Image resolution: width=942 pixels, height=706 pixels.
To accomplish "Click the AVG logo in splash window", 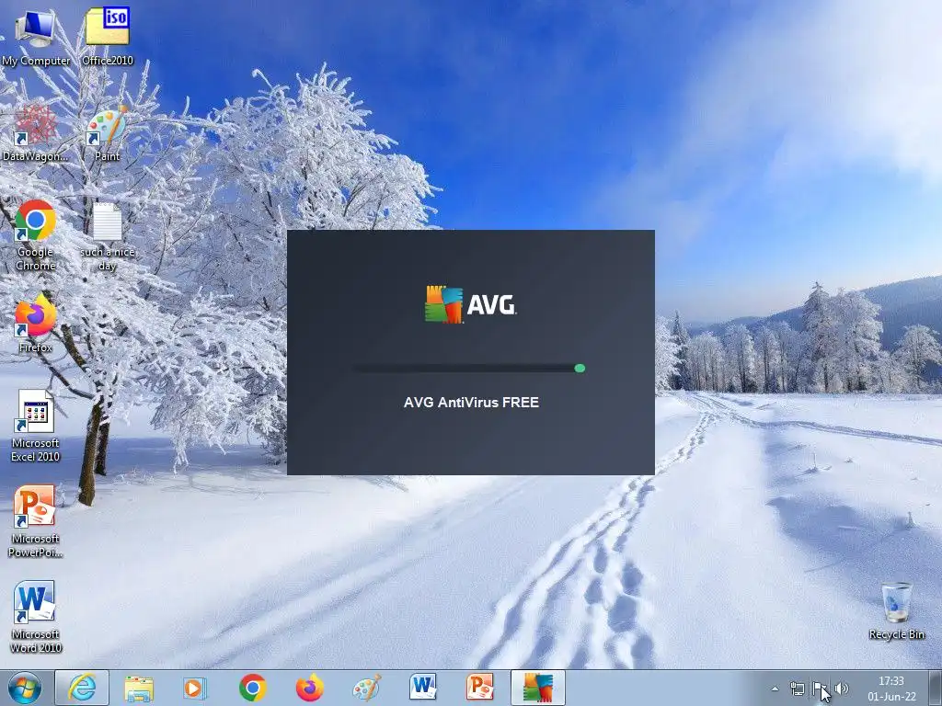I will click(470, 305).
